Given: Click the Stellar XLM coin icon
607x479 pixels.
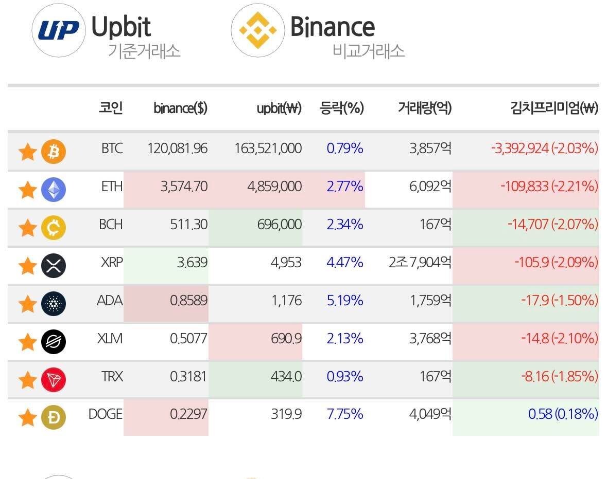Looking at the screenshot, I should click(54, 341).
